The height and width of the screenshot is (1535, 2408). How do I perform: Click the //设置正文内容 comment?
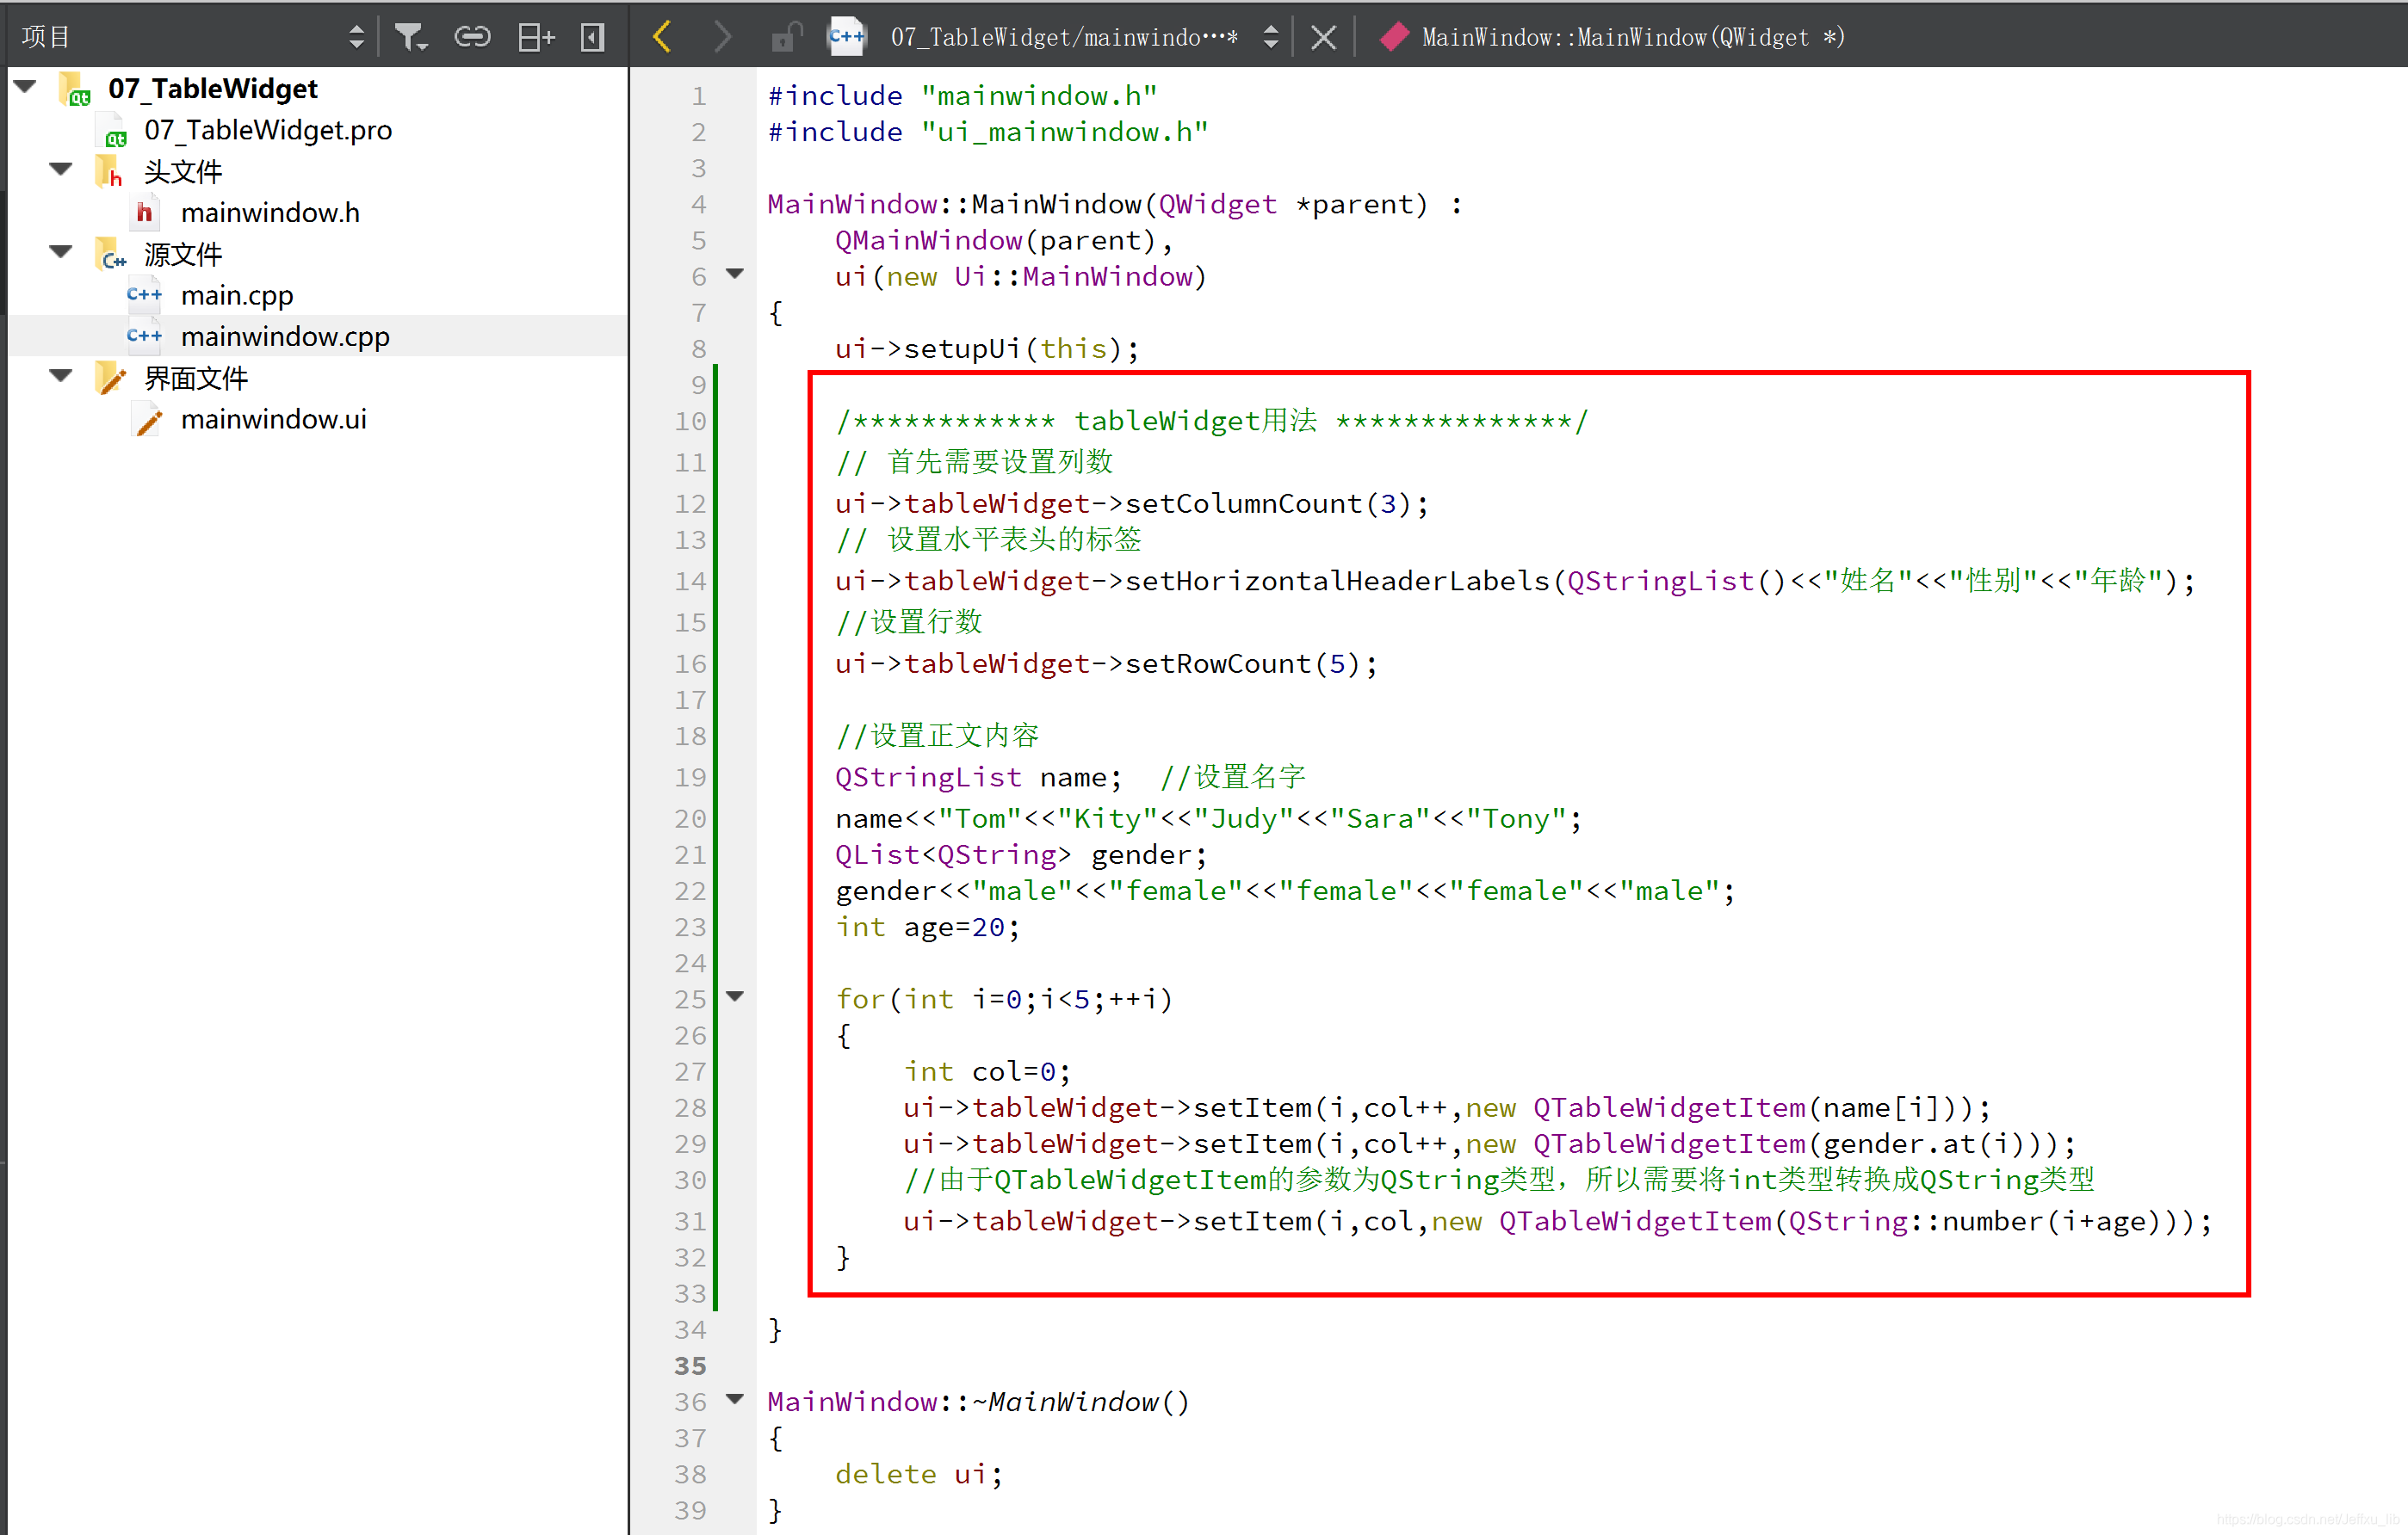click(937, 737)
